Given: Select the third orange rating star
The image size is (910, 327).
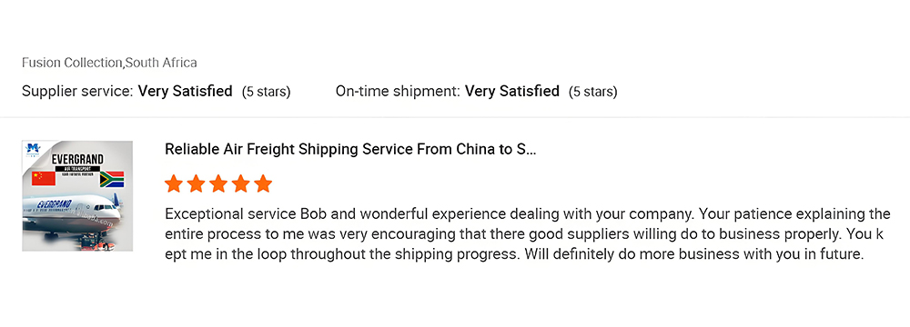Looking at the screenshot, I should coord(218,183).
